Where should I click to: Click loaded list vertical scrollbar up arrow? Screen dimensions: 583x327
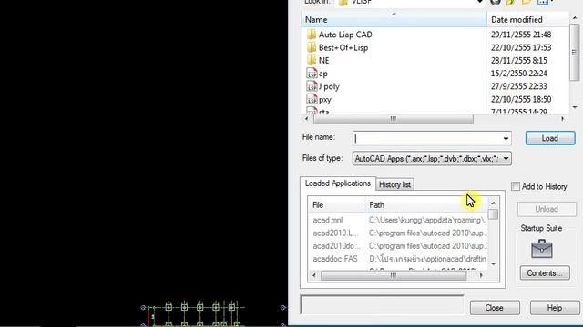tap(494, 203)
